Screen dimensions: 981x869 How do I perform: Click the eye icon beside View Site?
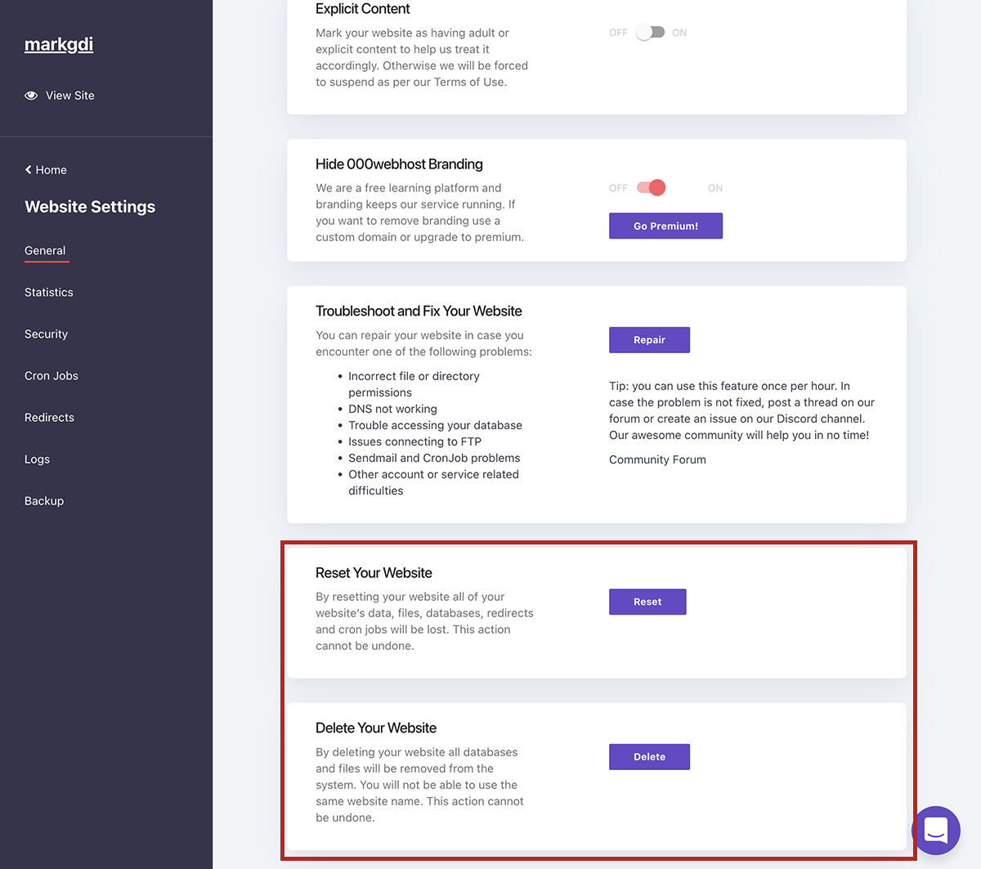[31, 96]
